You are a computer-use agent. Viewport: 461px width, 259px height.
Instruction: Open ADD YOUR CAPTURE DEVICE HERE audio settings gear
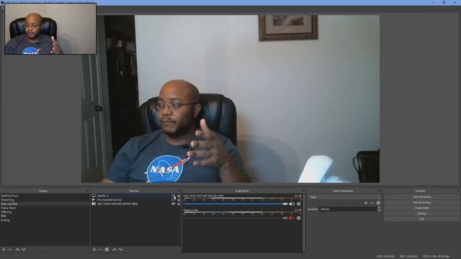click(x=299, y=204)
